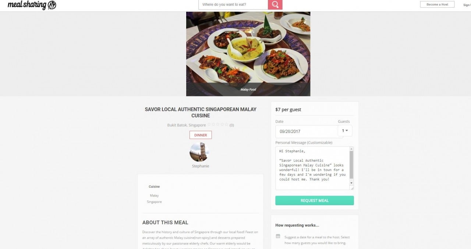Click the Sign in link
Screen dimensions: 471x249
tap(467, 5)
